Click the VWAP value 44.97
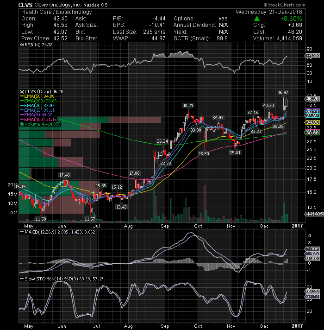Image resolution: width=324 pixels, height=330 pixels. tap(158, 38)
